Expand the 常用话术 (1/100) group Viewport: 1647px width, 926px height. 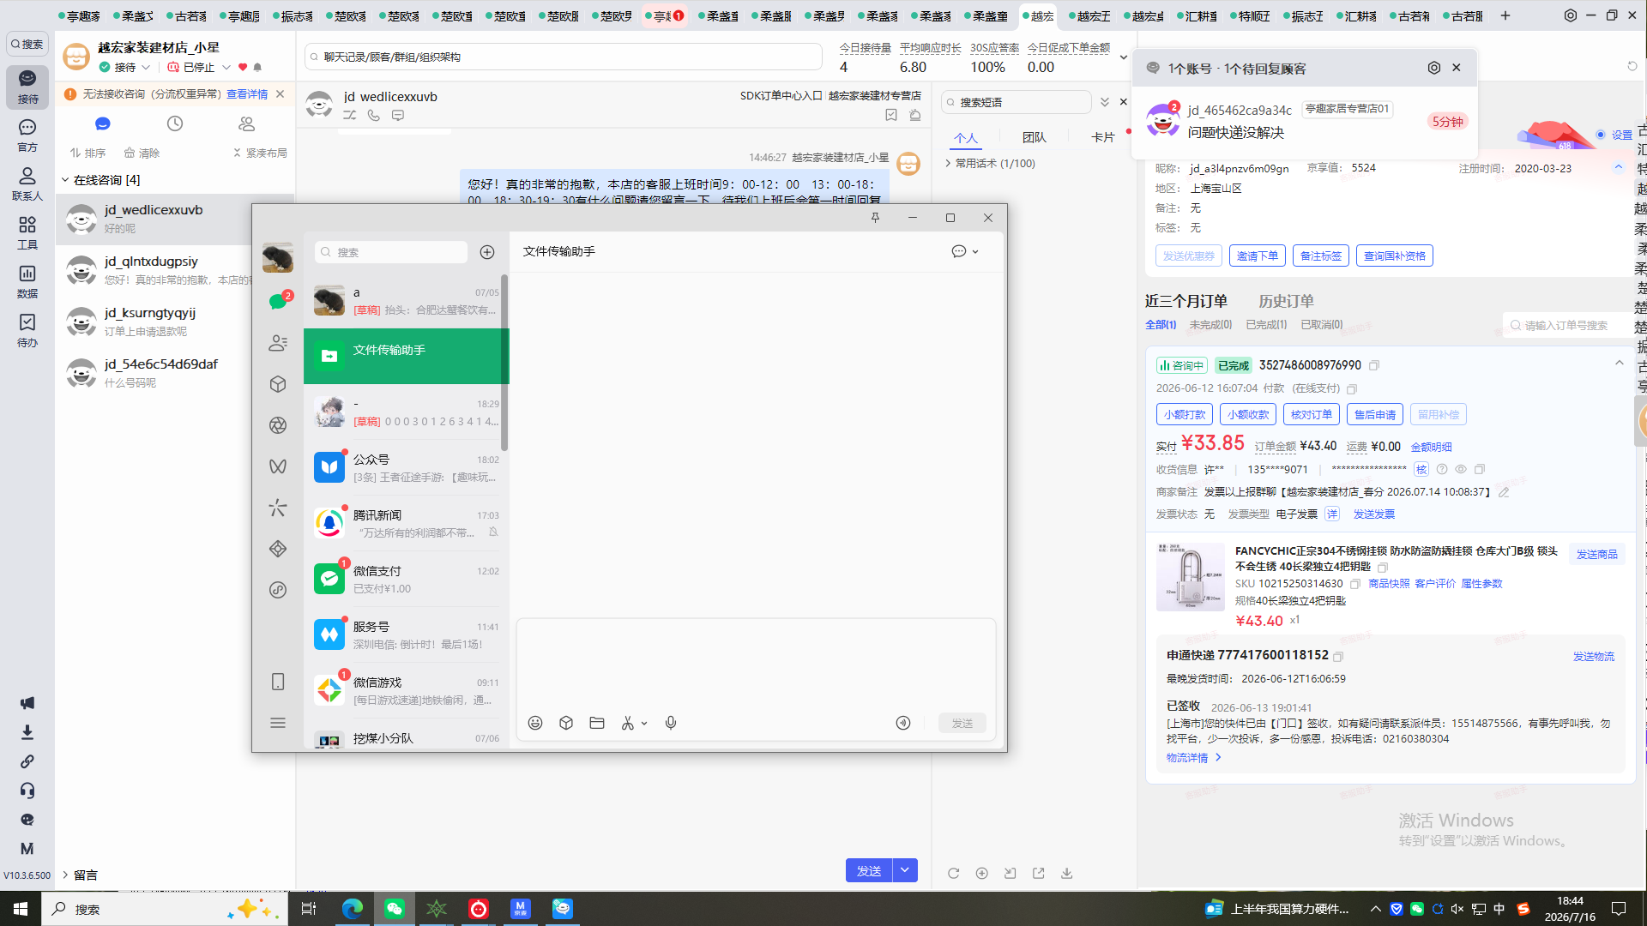[948, 163]
